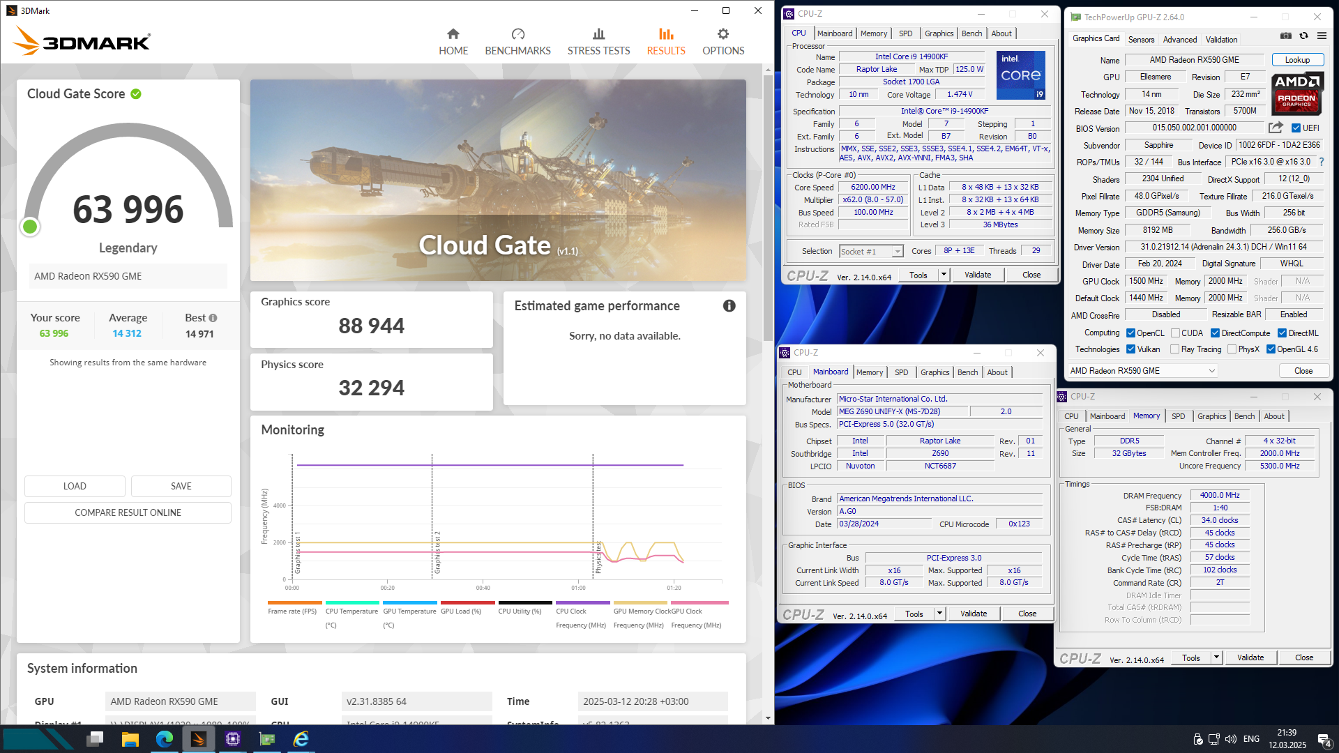The height and width of the screenshot is (753, 1339).
Task: Click the info icon next to Best score
Action: click(213, 318)
